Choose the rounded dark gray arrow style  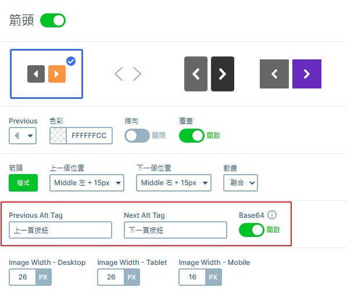click(209, 74)
